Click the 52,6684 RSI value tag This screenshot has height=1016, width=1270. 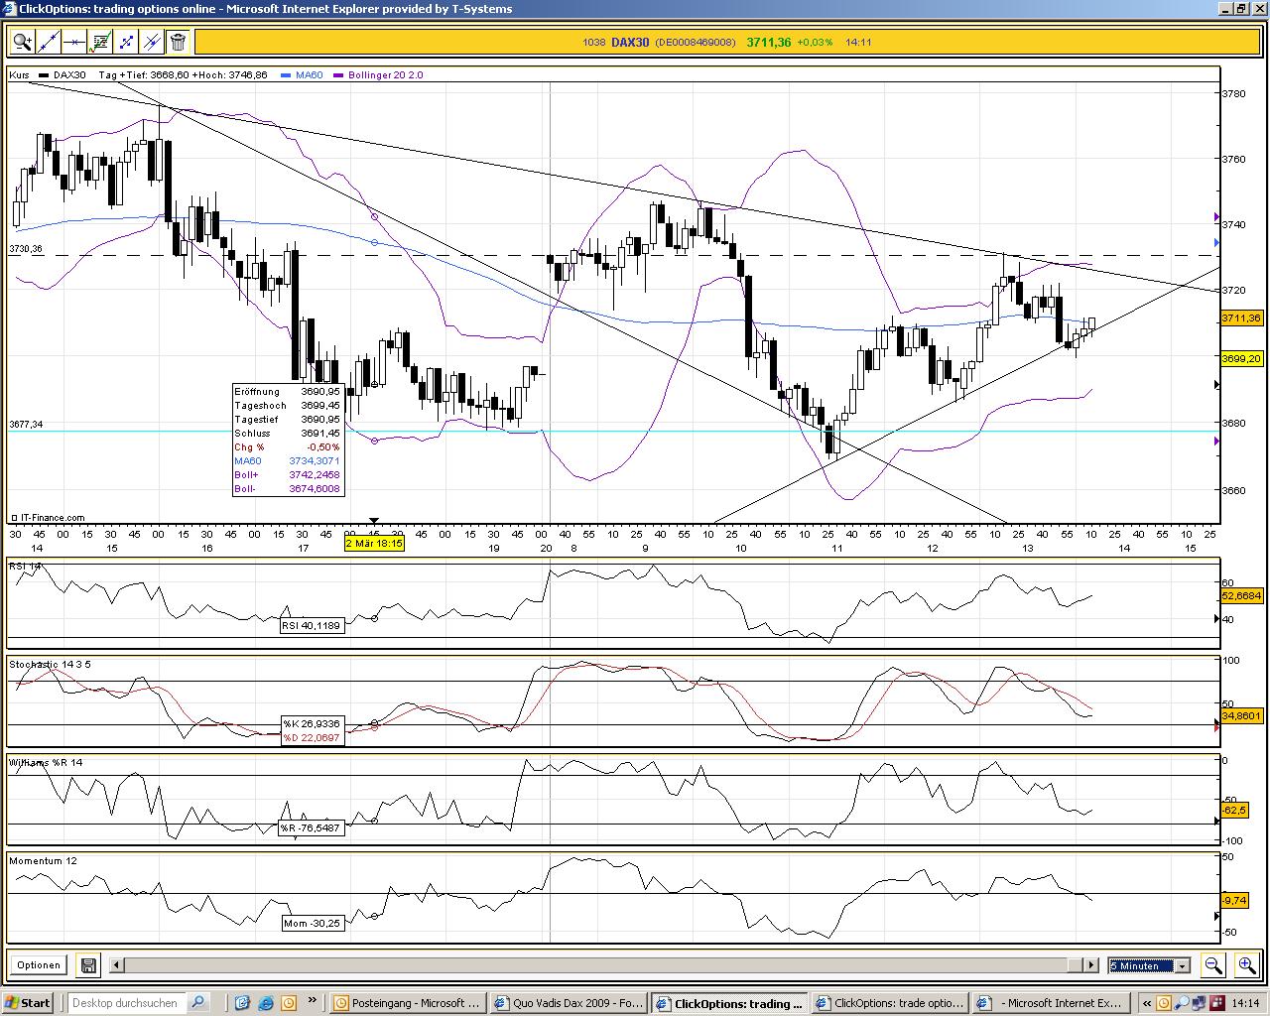pos(1241,596)
